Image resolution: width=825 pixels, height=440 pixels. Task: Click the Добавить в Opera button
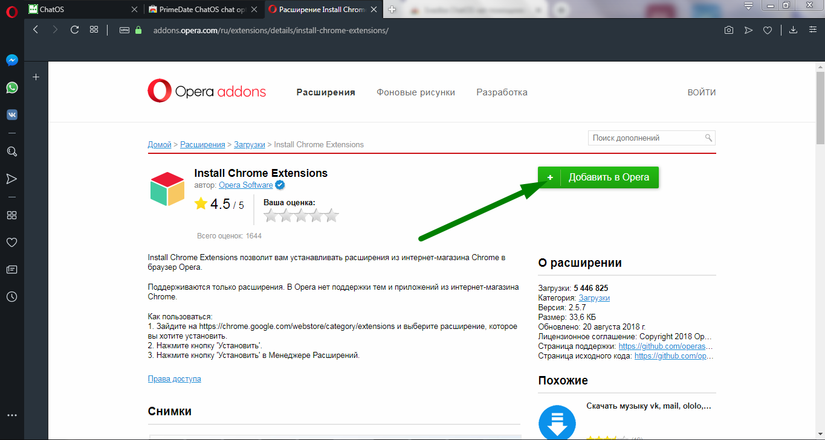pyautogui.click(x=598, y=177)
